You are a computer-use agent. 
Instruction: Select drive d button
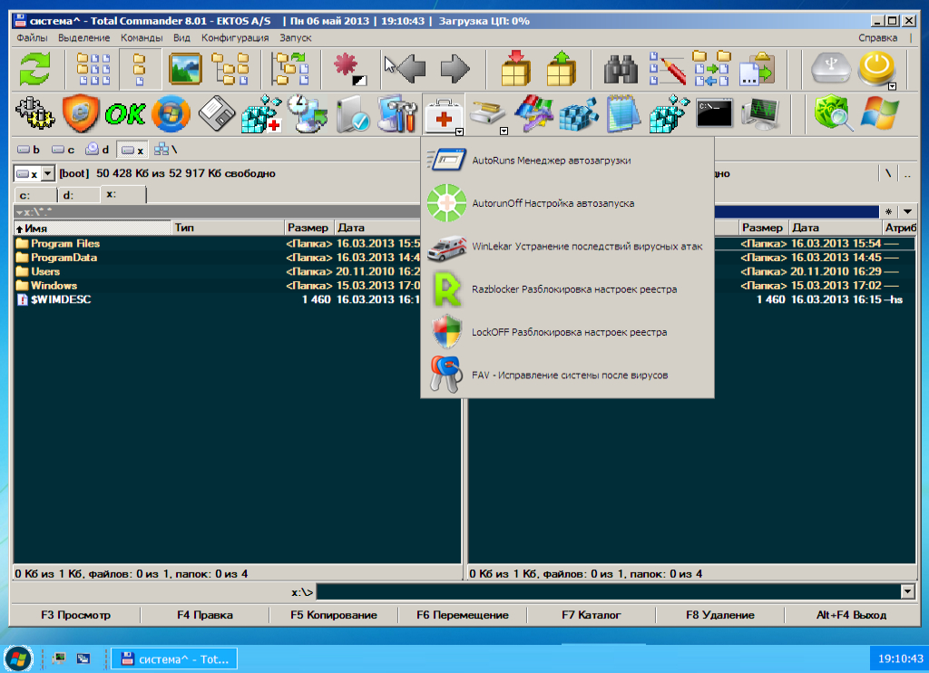click(x=98, y=150)
